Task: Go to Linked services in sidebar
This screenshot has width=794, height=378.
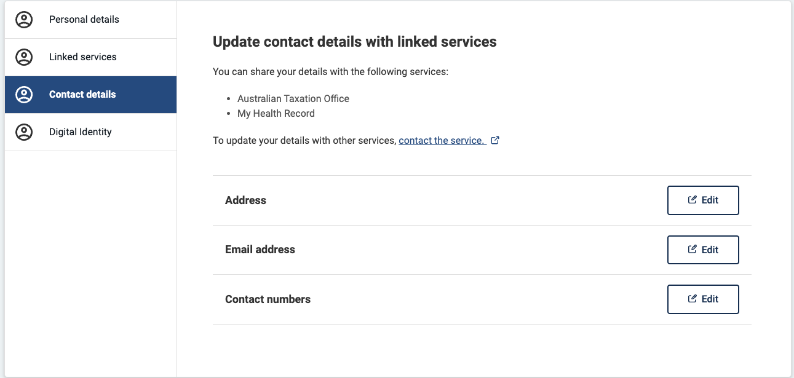Action: (90, 57)
